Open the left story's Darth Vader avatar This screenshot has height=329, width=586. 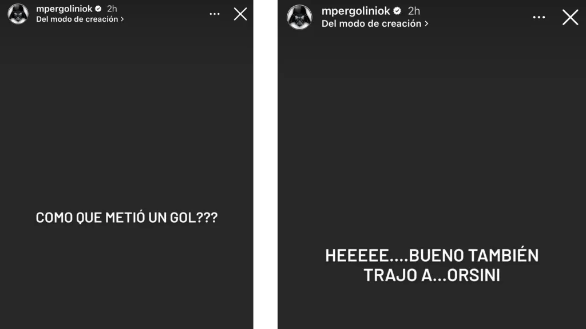[18, 14]
